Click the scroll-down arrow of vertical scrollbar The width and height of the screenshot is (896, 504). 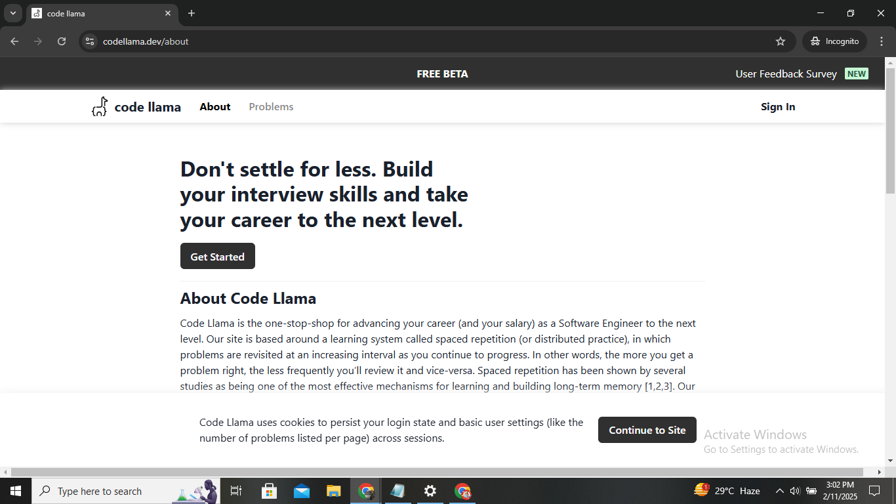click(x=890, y=461)
